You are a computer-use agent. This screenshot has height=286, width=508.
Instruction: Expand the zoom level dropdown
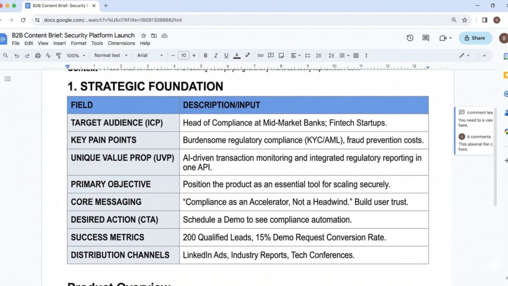74,55
